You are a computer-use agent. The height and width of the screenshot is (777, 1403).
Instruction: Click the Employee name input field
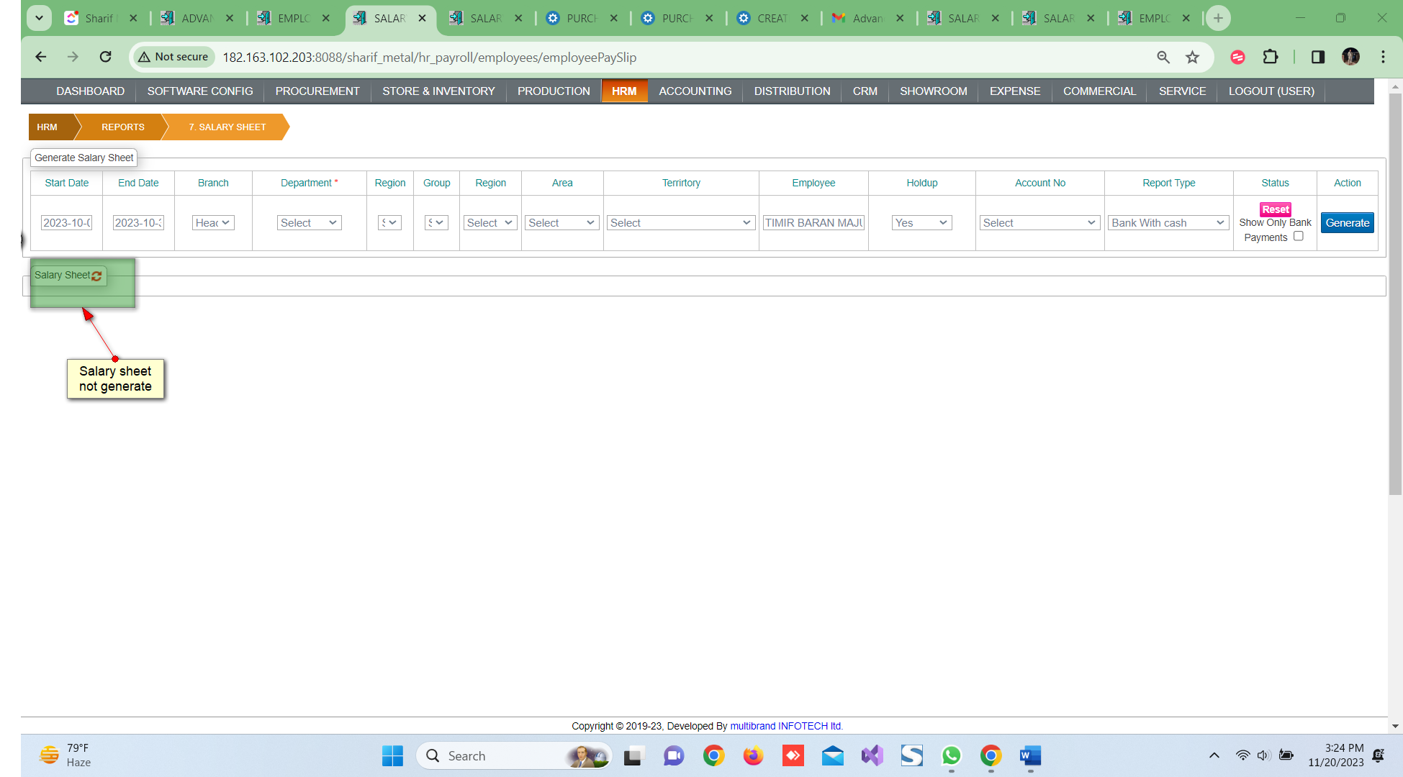tap(813, 223)
